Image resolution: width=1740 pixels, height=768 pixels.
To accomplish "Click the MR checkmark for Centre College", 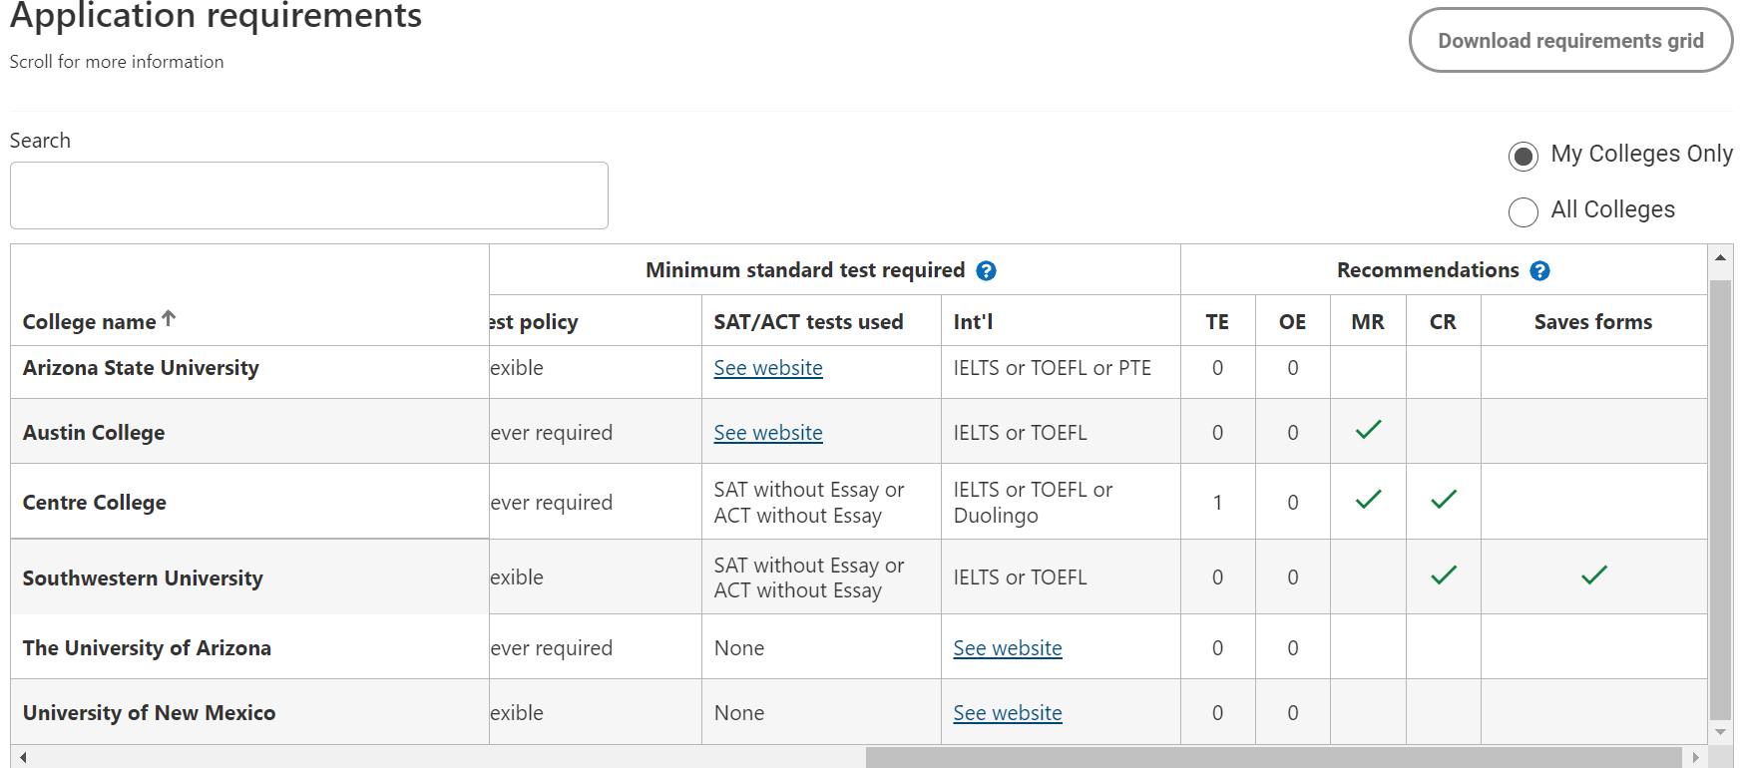I will pos(1368,500).
